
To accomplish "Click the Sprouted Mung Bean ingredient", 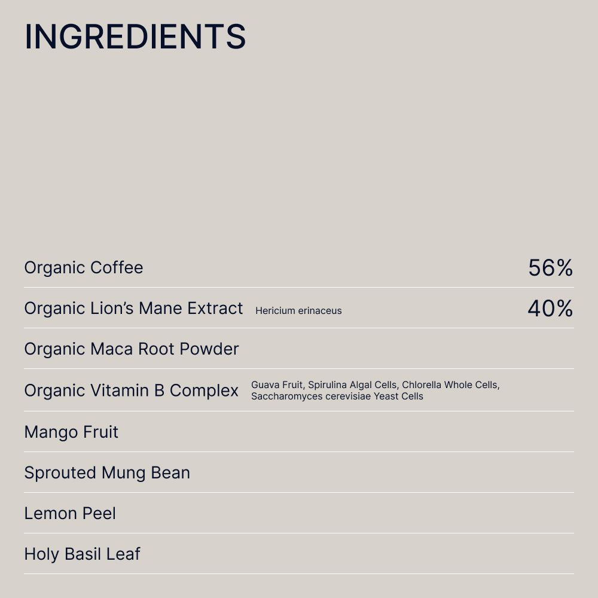I will [x=107, y=472].
